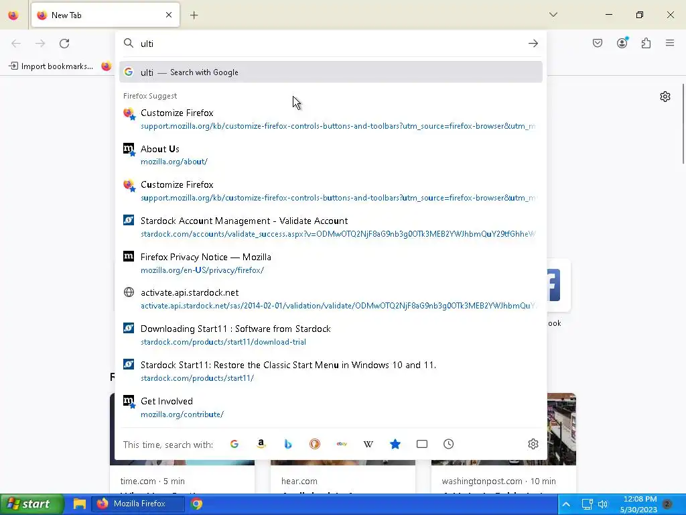This screenshot has height=515, width=686.
Task: Open Firefox Privacy Notice suggestion
Action: (x=331, y=263)
